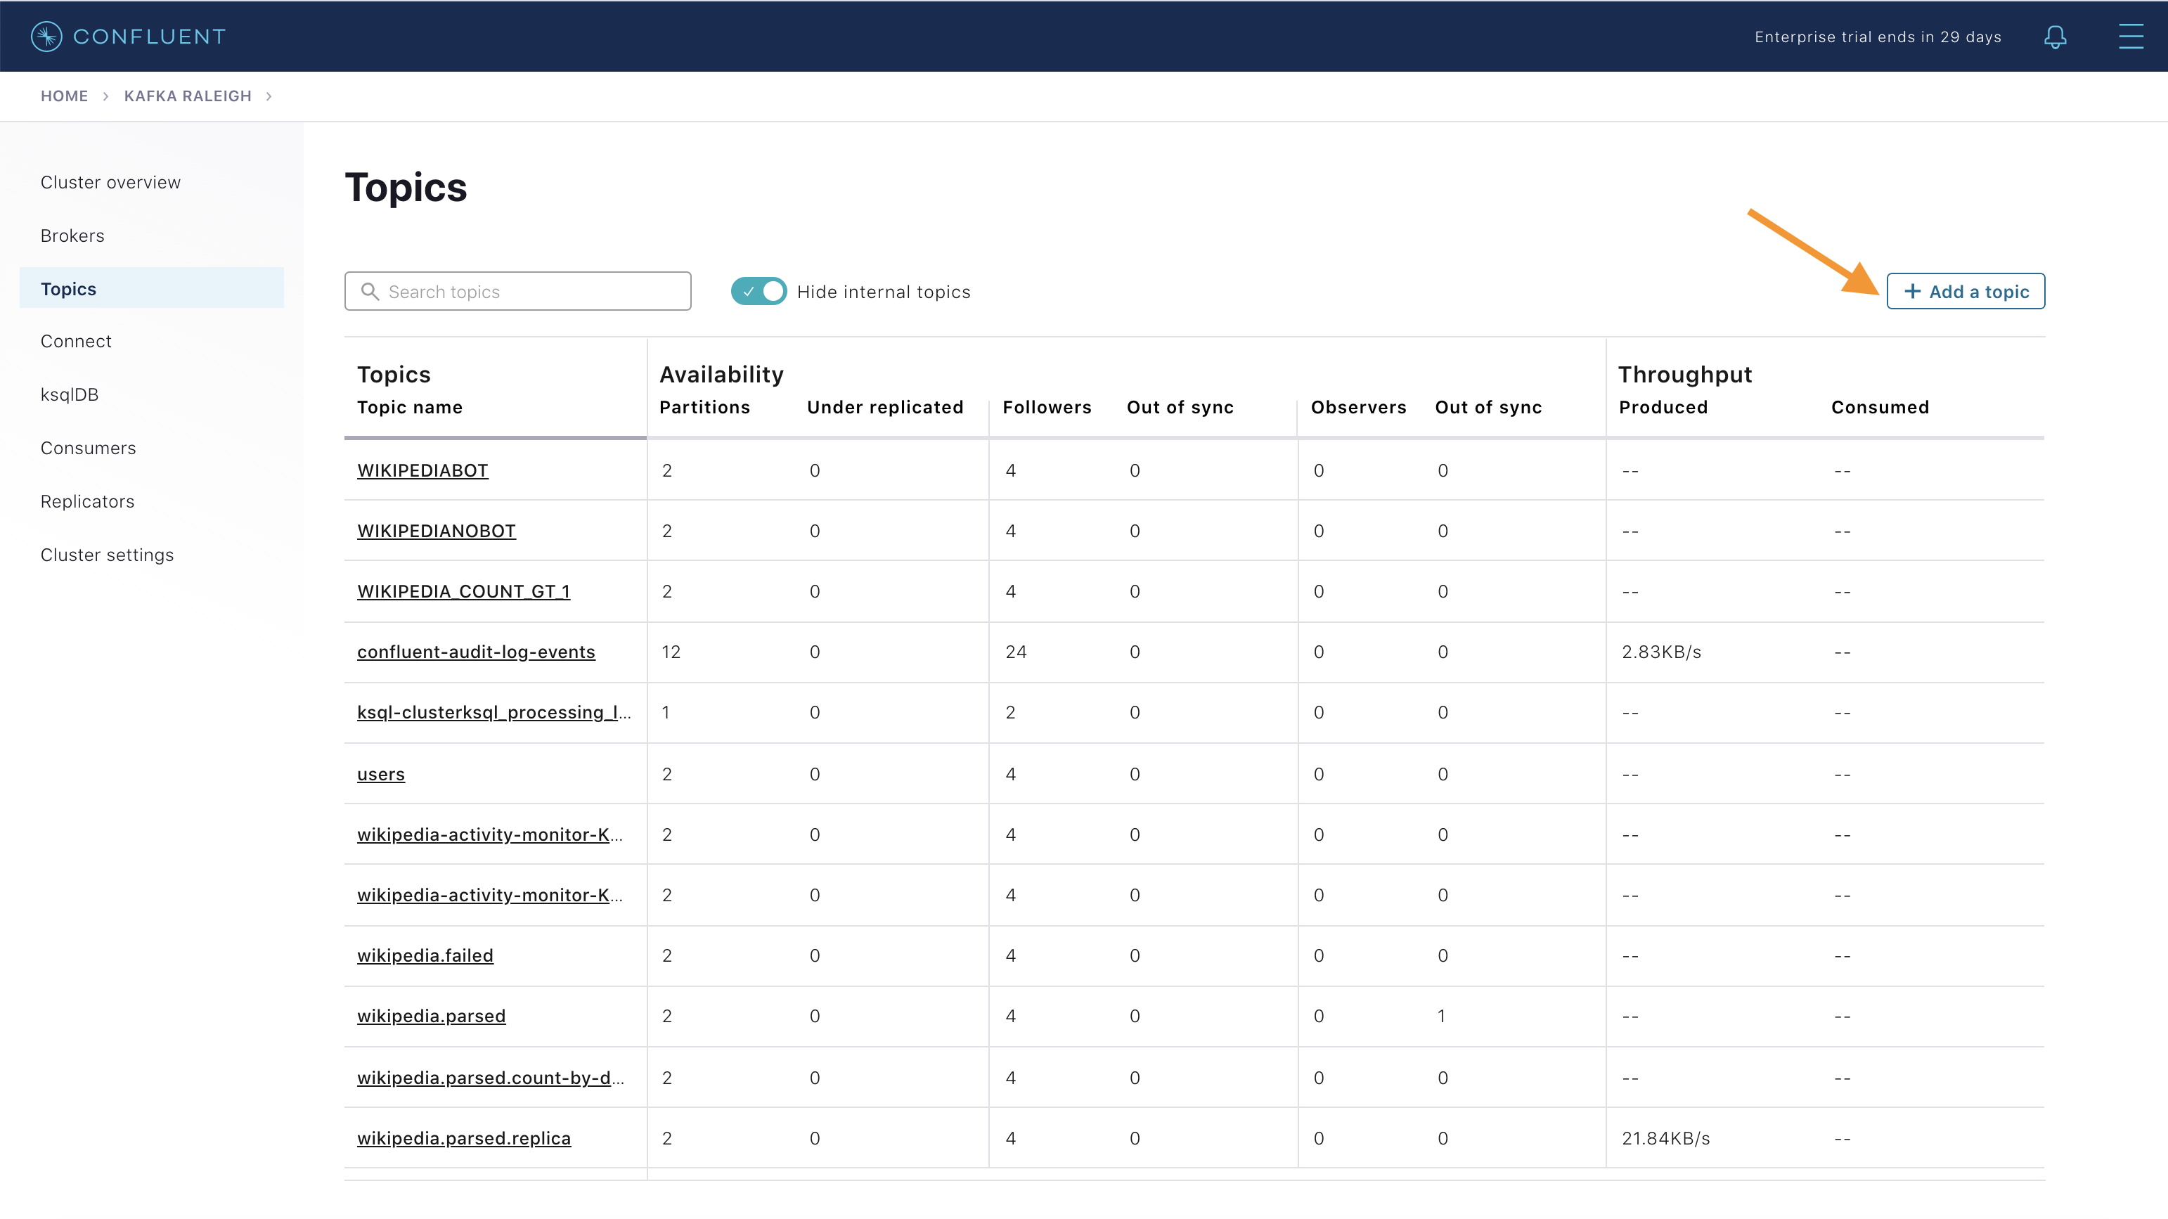Open the WIKIPEDIA_COUNT_GT_1 topic

[464, 592]
